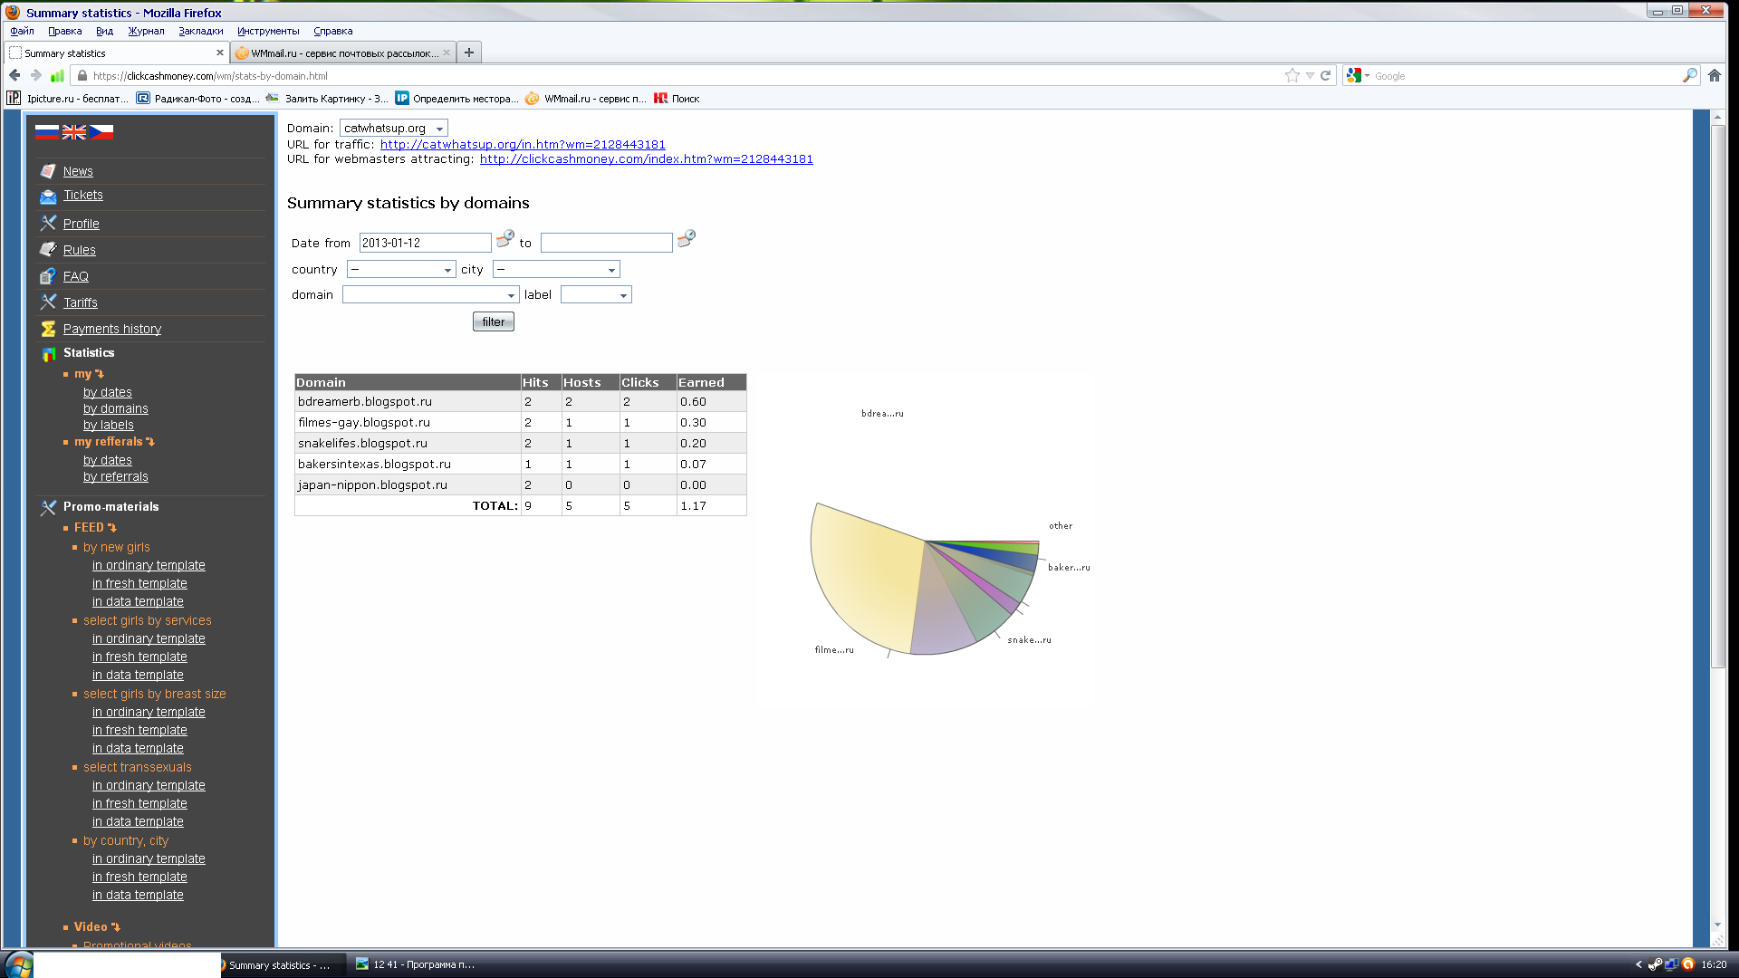1739x978 pixels.
Task: Click the URL for traffic link
Action: coord(523,145)
